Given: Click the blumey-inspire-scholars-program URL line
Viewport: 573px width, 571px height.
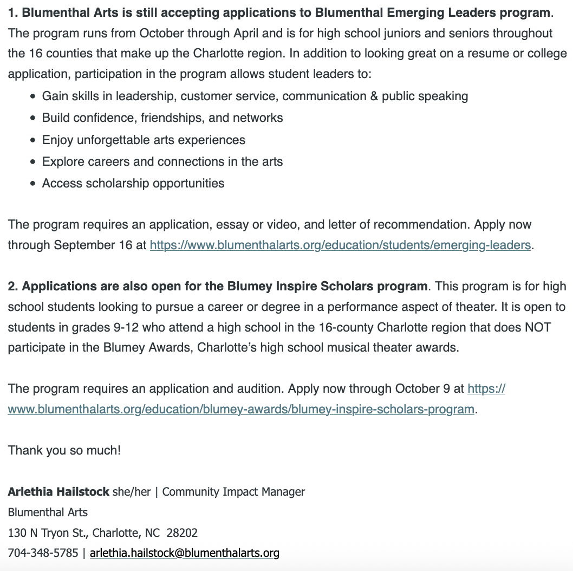Looking at the screenshot, I should coord(241,409).
